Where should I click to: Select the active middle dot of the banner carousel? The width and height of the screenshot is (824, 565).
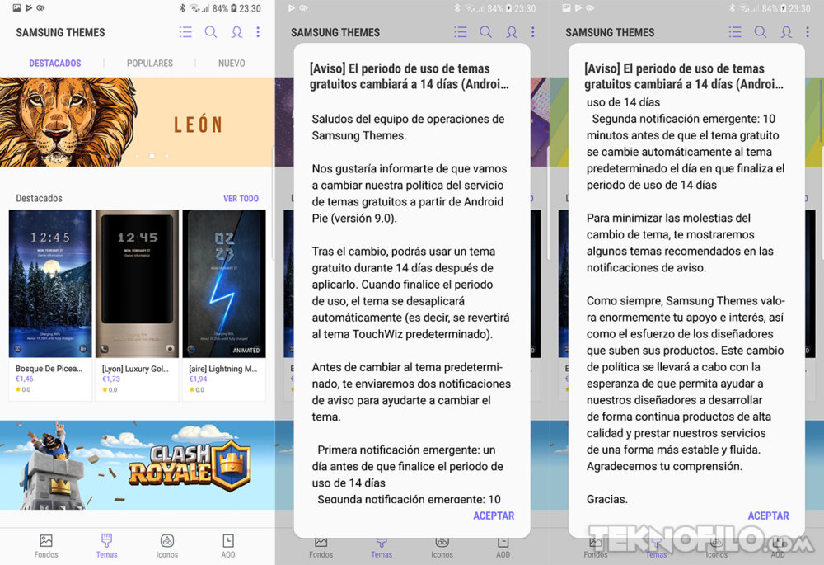(152, 156)
